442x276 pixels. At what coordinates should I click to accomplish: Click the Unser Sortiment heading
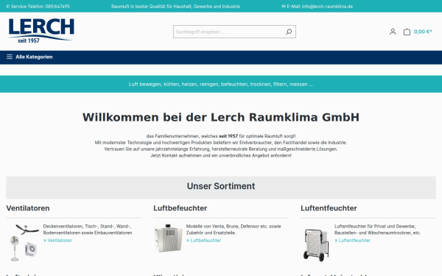coord(221,186)
